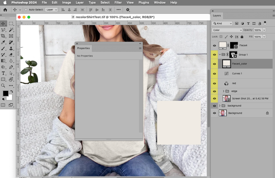Hide the Curves 1 layer
275x178 pixels.
(214, 74)
